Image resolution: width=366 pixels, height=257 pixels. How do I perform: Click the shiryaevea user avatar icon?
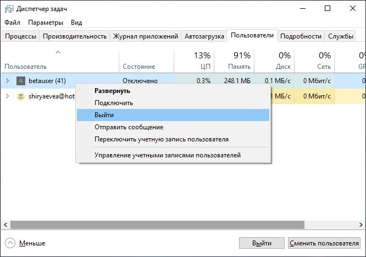21,96
